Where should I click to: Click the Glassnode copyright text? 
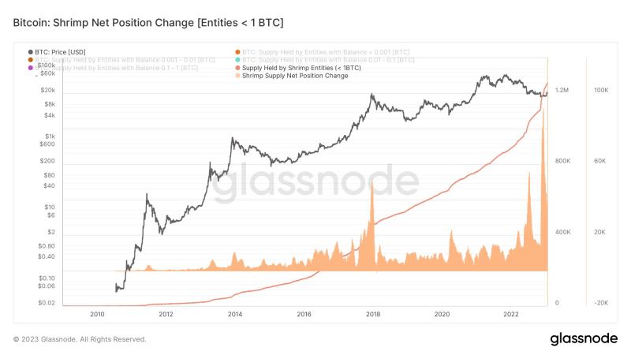(80, 339)
